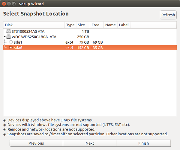Maximize the Setup Wizard window
This screenshot has width=180, height=150.
tap(14, 4)
